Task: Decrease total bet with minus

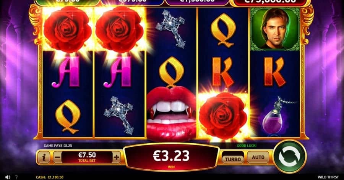Action: click(x=57, y=157)
